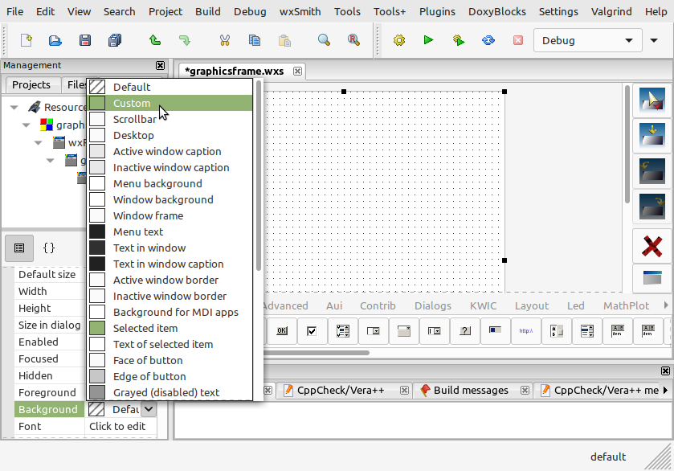Pick the gauge widget from the palette

(x=495, y=331)
